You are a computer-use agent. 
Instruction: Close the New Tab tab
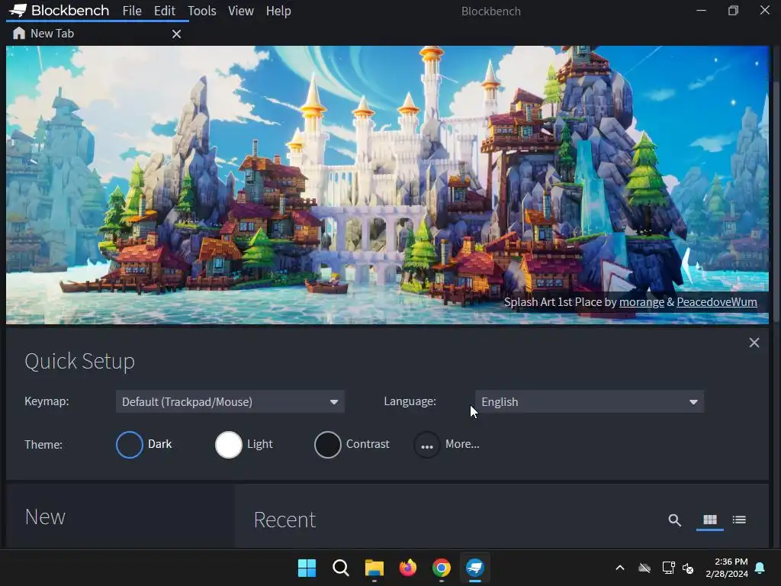pyautogui.click(x=176, y=34)
